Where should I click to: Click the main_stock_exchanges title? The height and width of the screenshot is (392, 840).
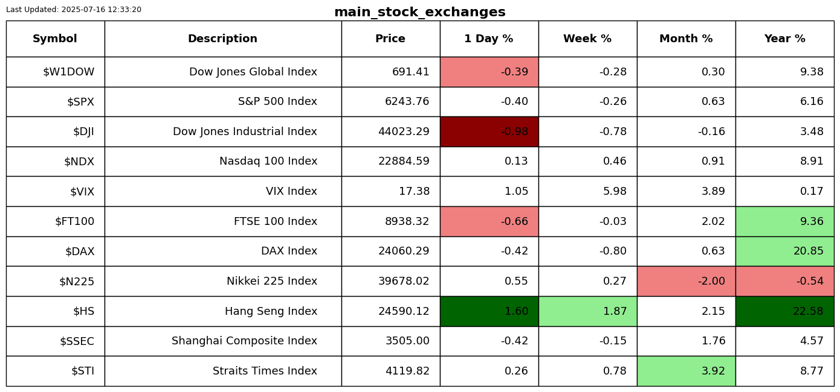pos(419,12)
